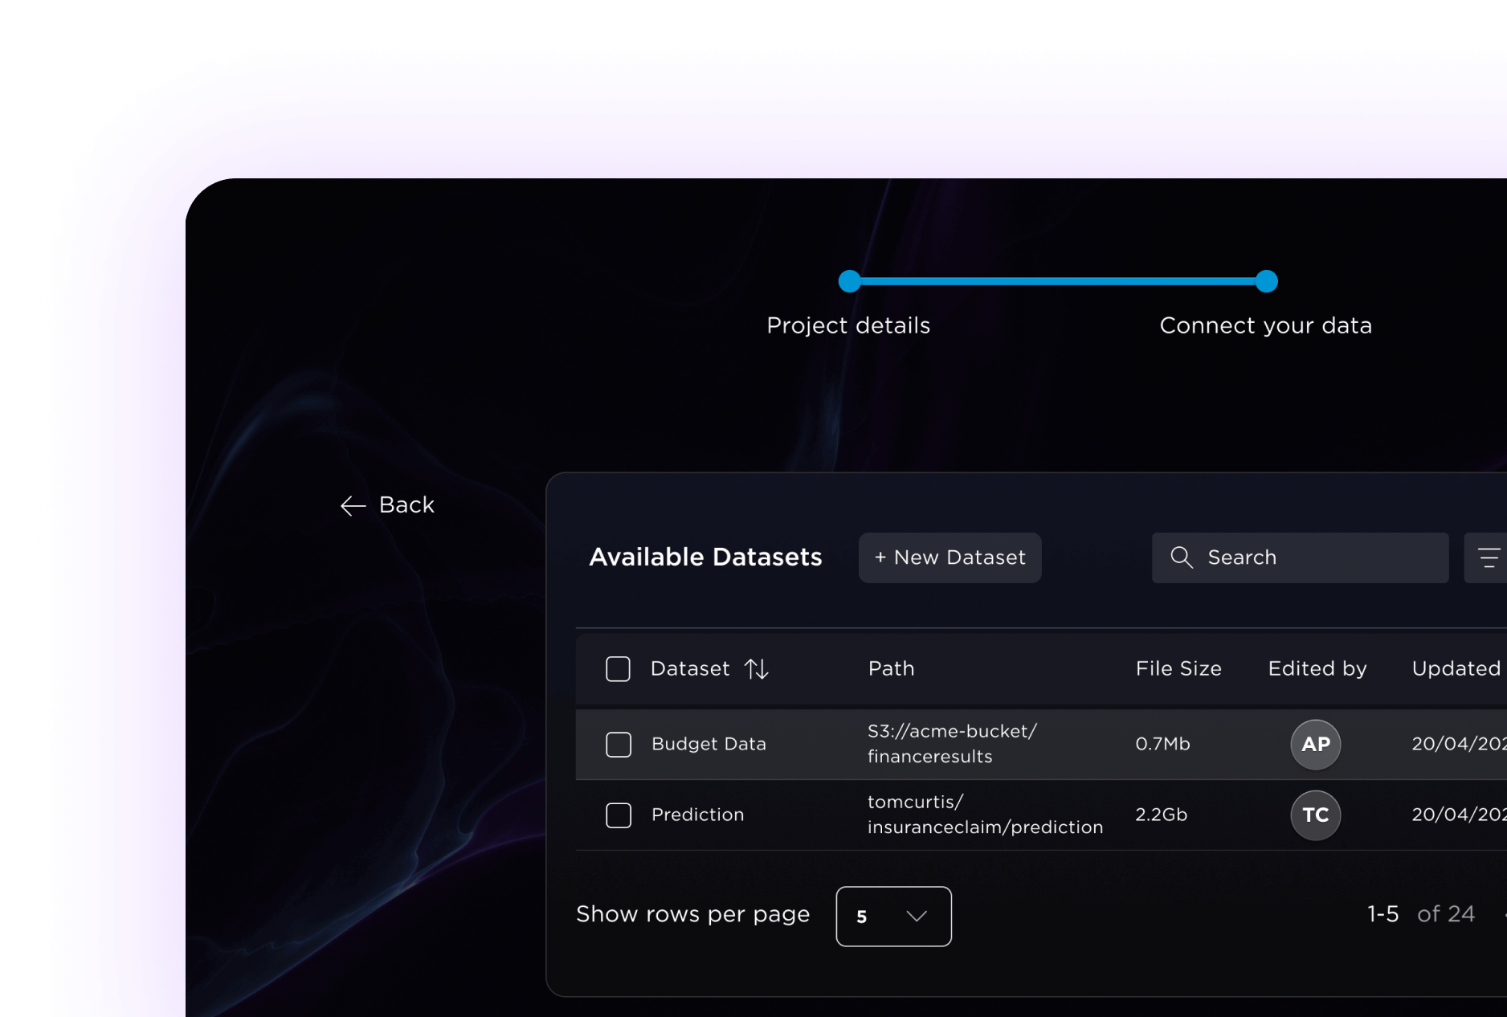Click the dropdown chevron beside 5
Screen dimensions: 1507x1017
pyautogui.click(x=917, y=917)
